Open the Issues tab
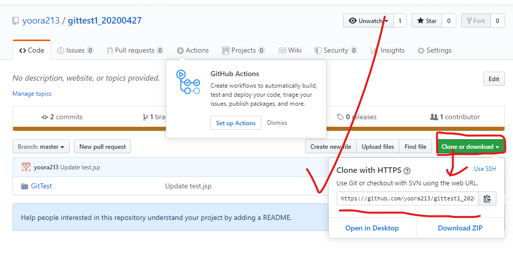513x259 pixels. 75,50
